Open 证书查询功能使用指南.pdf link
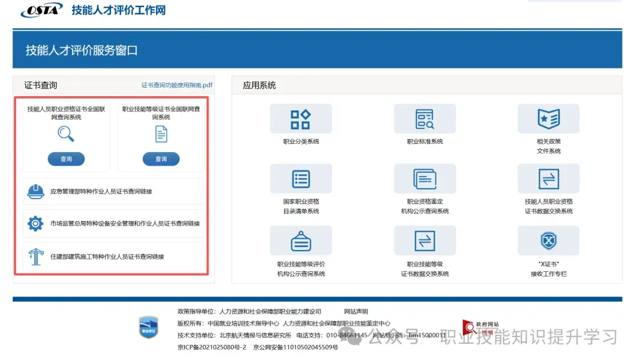This screenshot has width=638, height=362. point(177,85)
